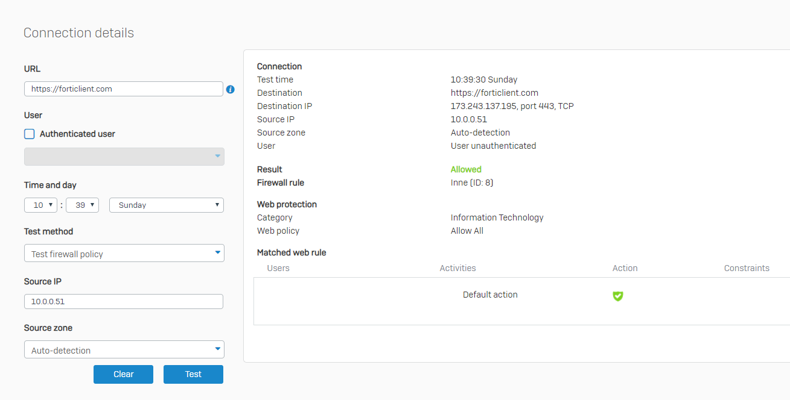Run the check with the Test button
790x400 pixels.
[193, 374]
